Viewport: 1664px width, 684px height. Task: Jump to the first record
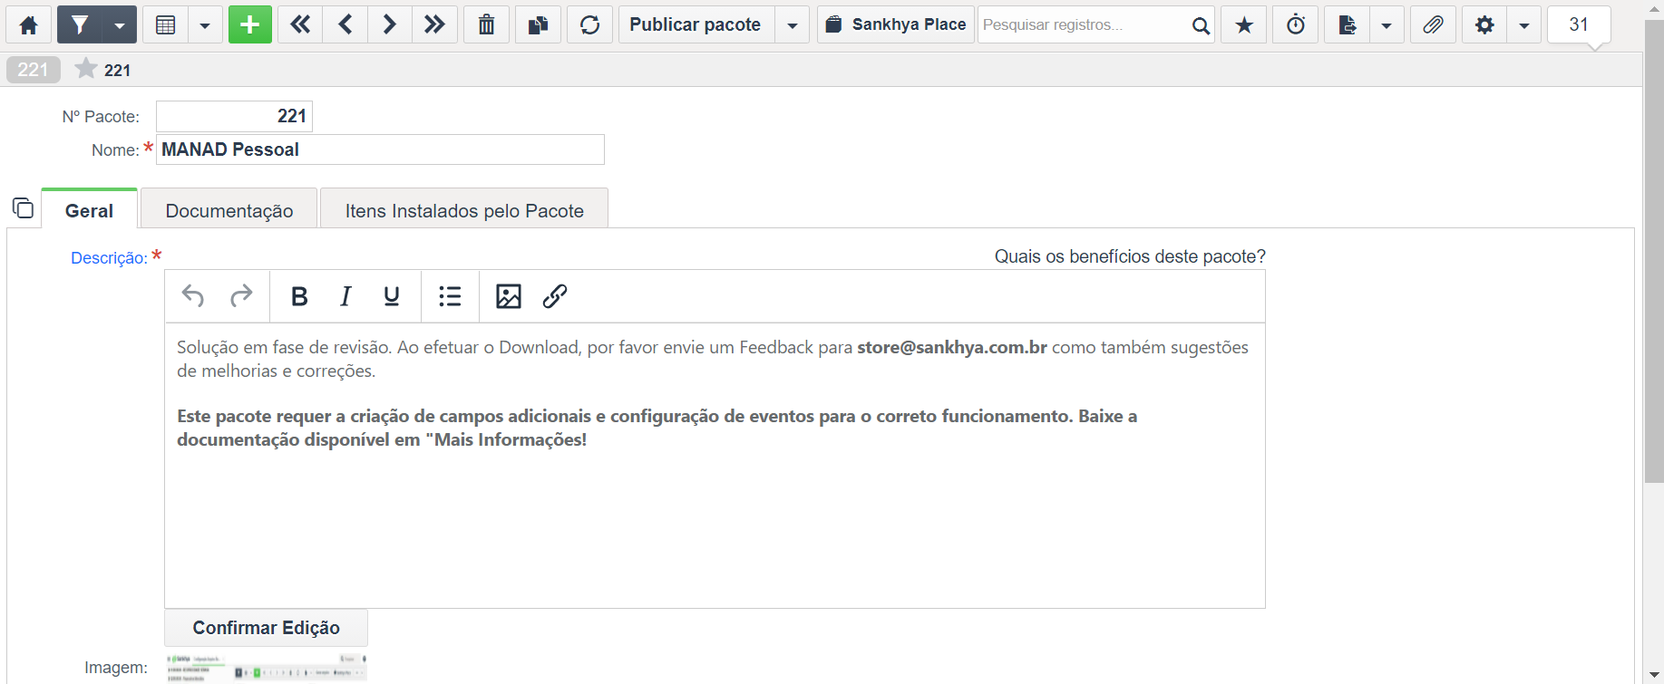tap(300, 24)
